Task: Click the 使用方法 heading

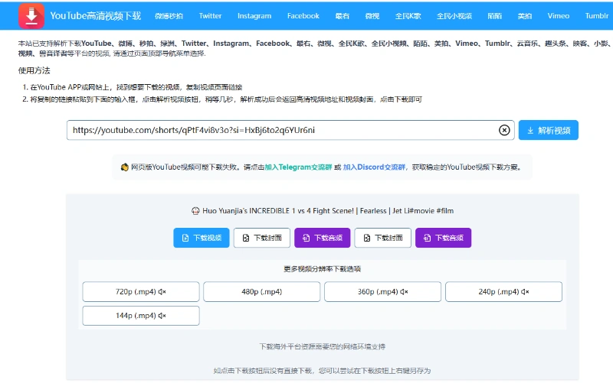Action: coord(34,70)
